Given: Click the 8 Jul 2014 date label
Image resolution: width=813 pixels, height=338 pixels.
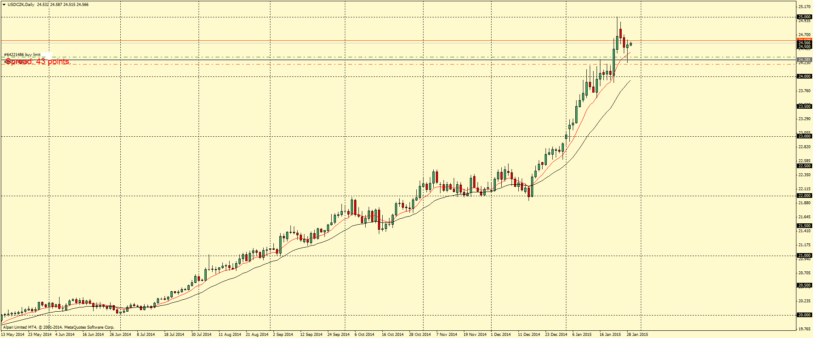Looking at the screenshot, I should click(x=146, y=335).
